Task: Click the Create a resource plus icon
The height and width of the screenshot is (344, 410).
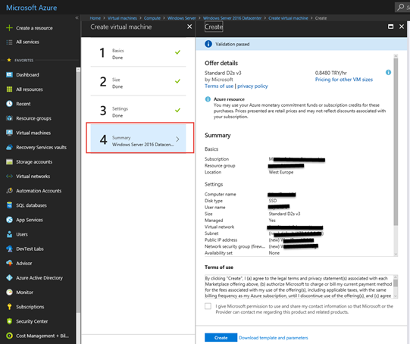Action: 9,28
